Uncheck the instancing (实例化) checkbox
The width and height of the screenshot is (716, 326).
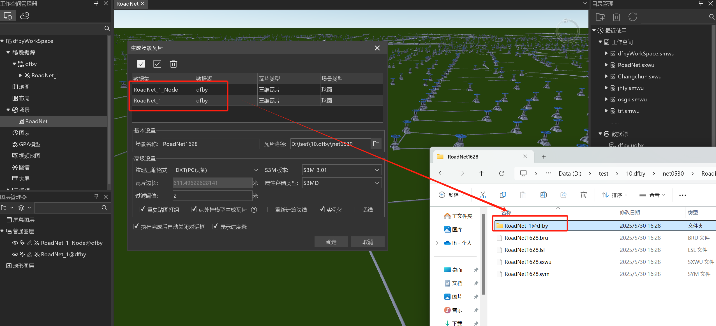pos(322,209)
